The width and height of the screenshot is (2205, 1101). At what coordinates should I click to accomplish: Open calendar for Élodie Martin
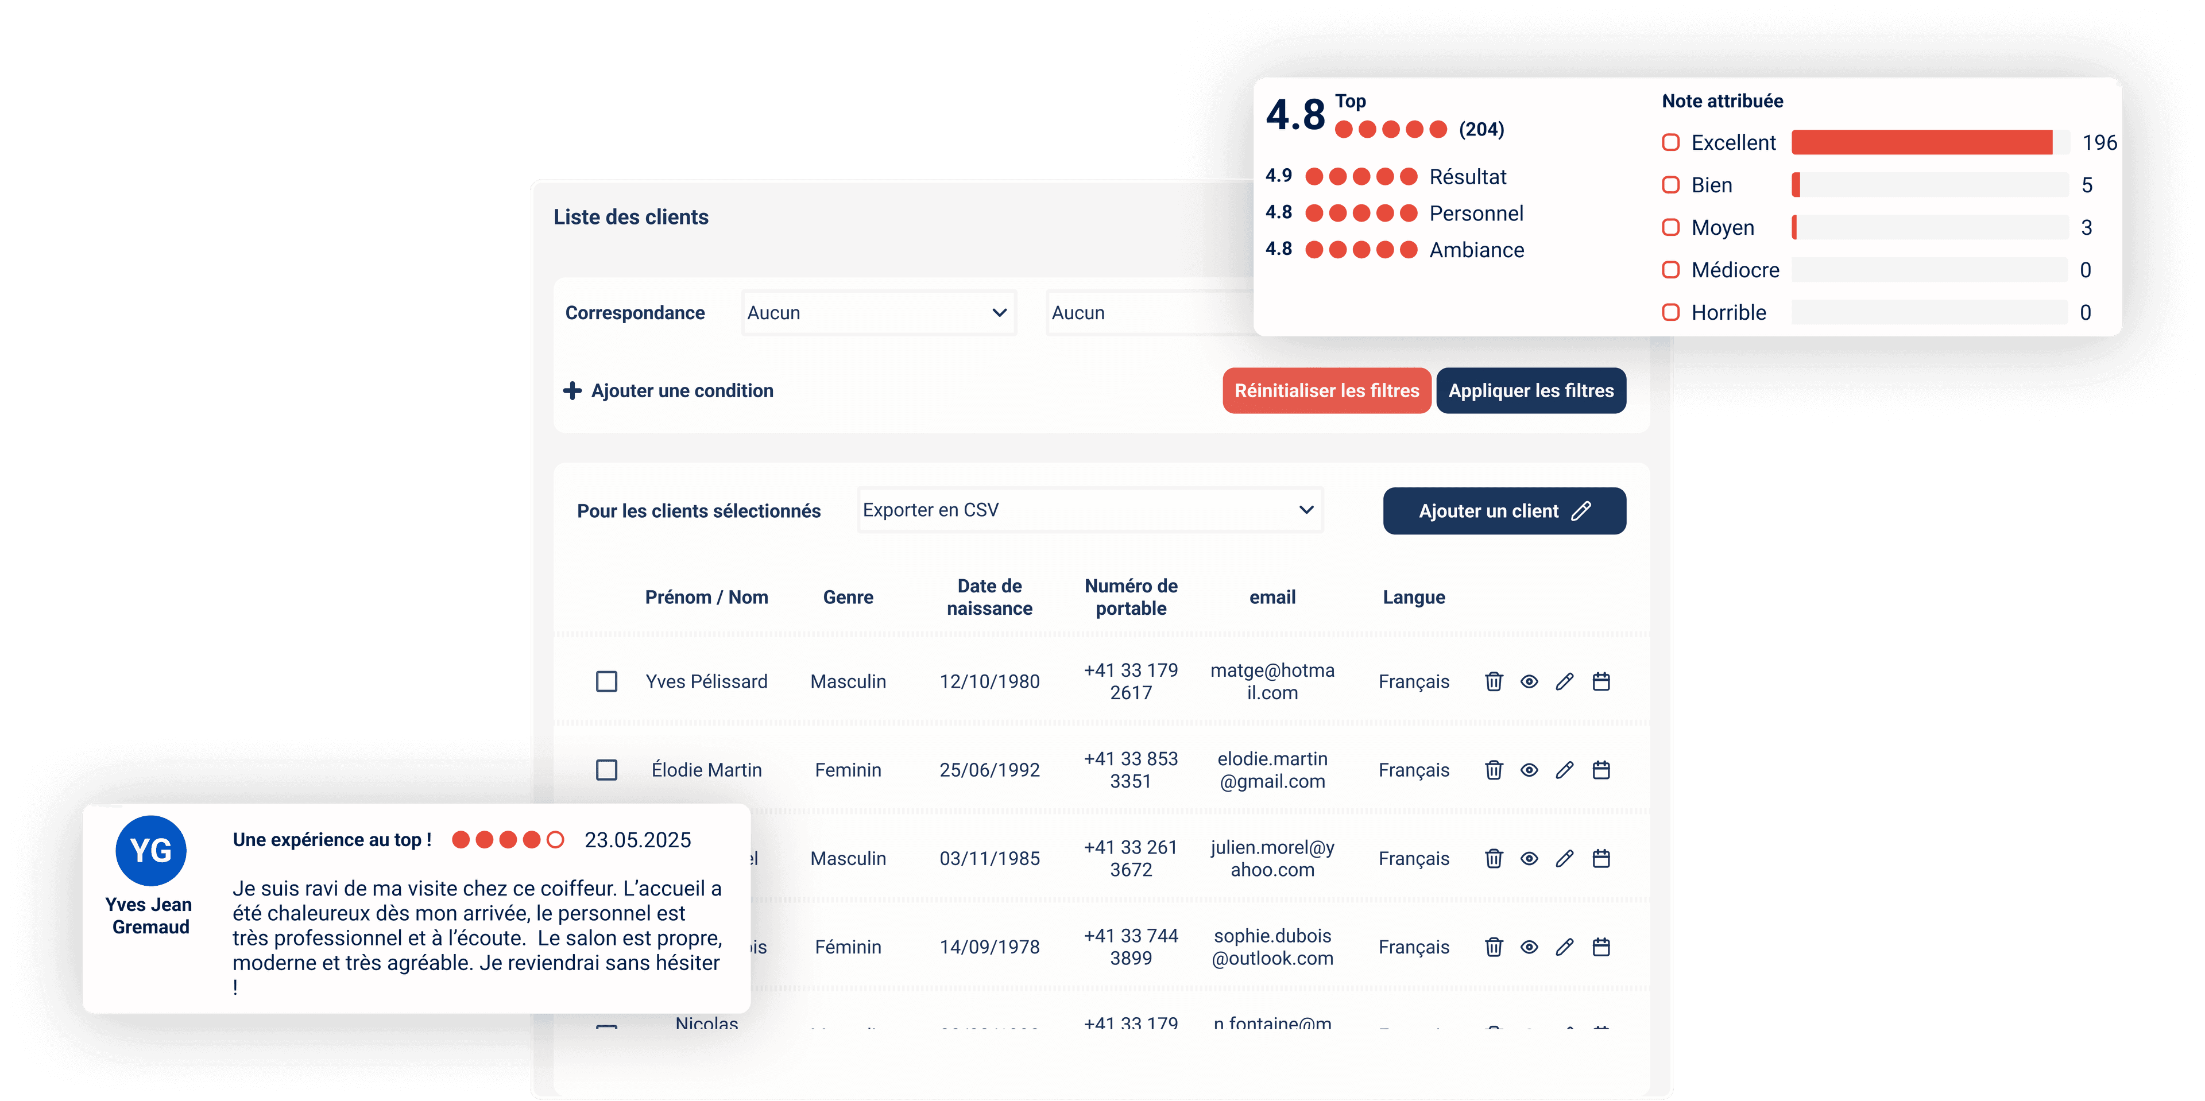click(1601, 770)
